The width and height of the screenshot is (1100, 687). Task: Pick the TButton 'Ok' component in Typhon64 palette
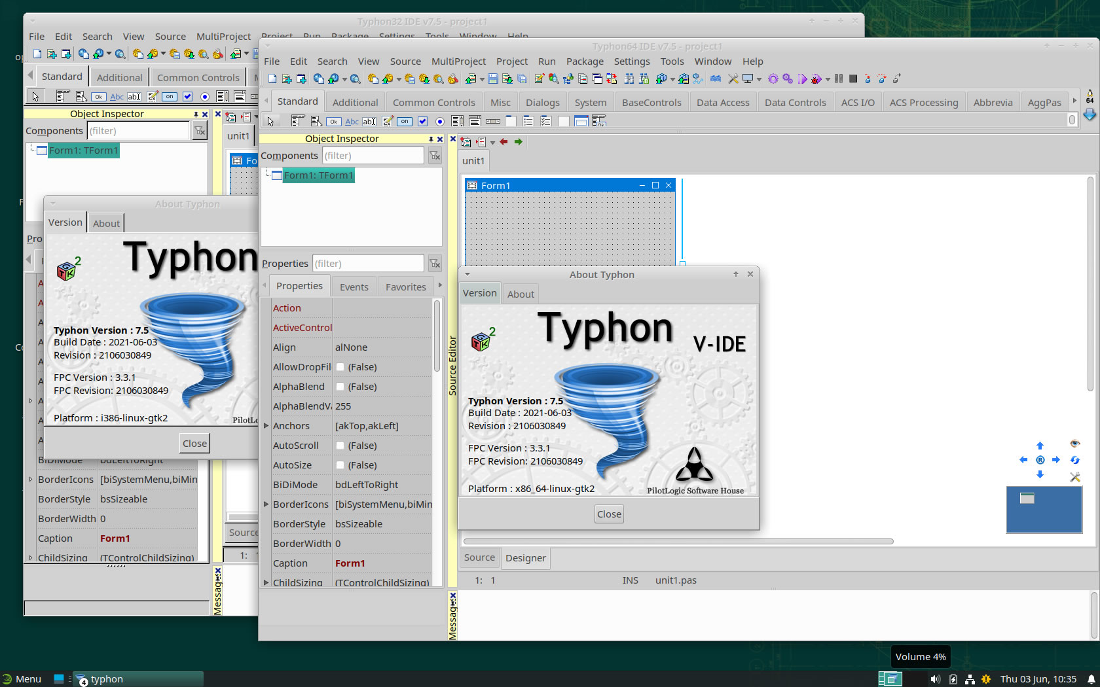pos(333,121)
